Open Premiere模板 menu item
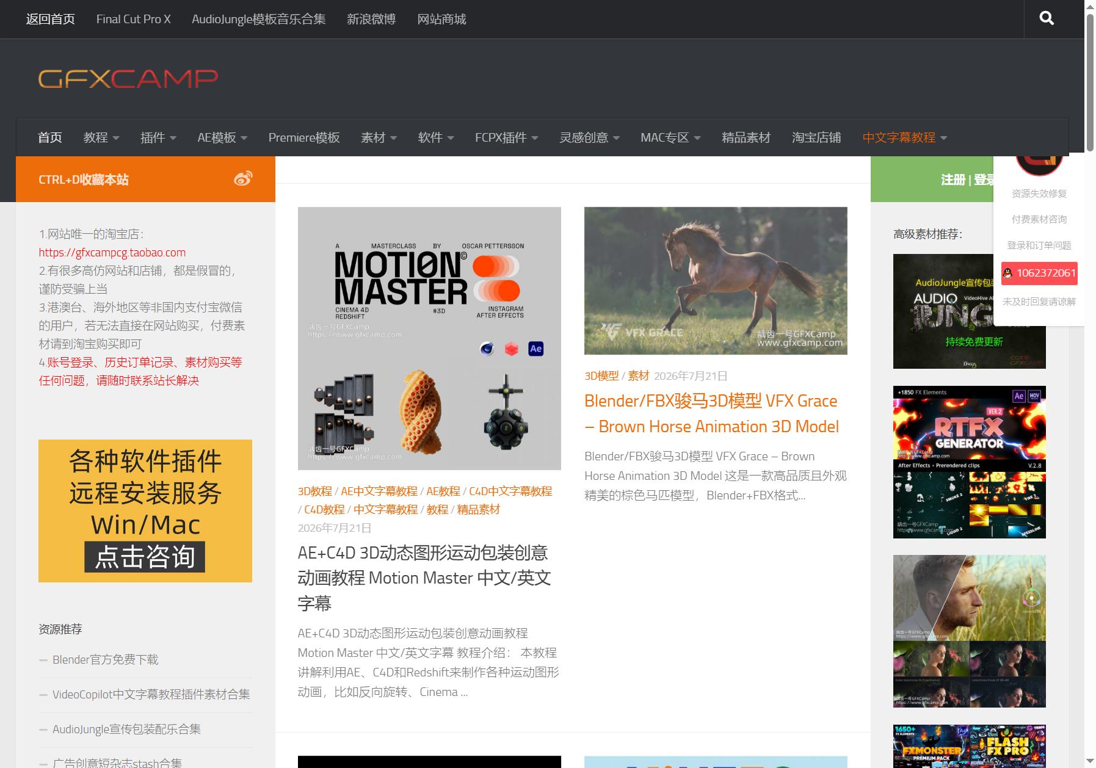This screenshot has height=768, width=1096. [304, 137]
